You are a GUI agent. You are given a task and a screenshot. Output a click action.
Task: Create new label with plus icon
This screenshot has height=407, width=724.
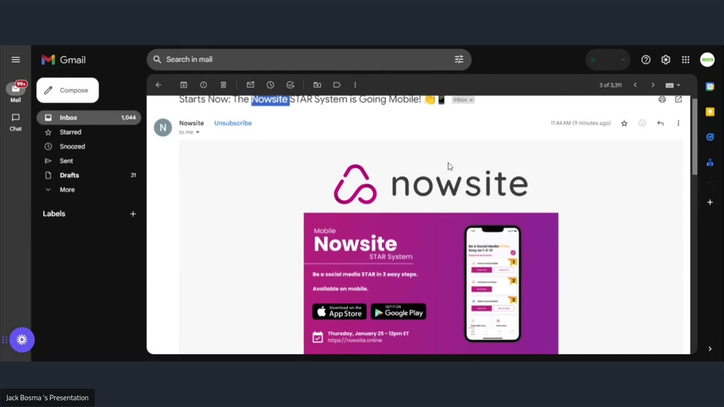pyautogui.click(x=133, y=214)
